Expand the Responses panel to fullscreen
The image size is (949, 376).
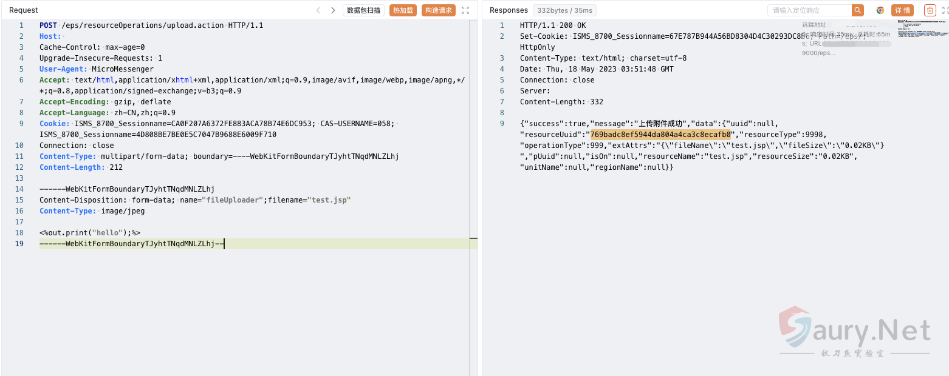point(942,10)
